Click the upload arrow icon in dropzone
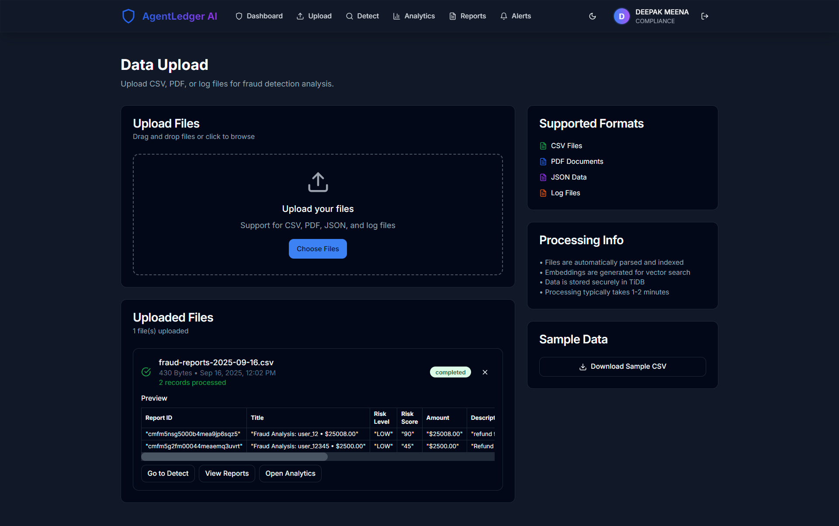This screenshot has width=839, height=526. pyautogui.click(x=318, y=182)
